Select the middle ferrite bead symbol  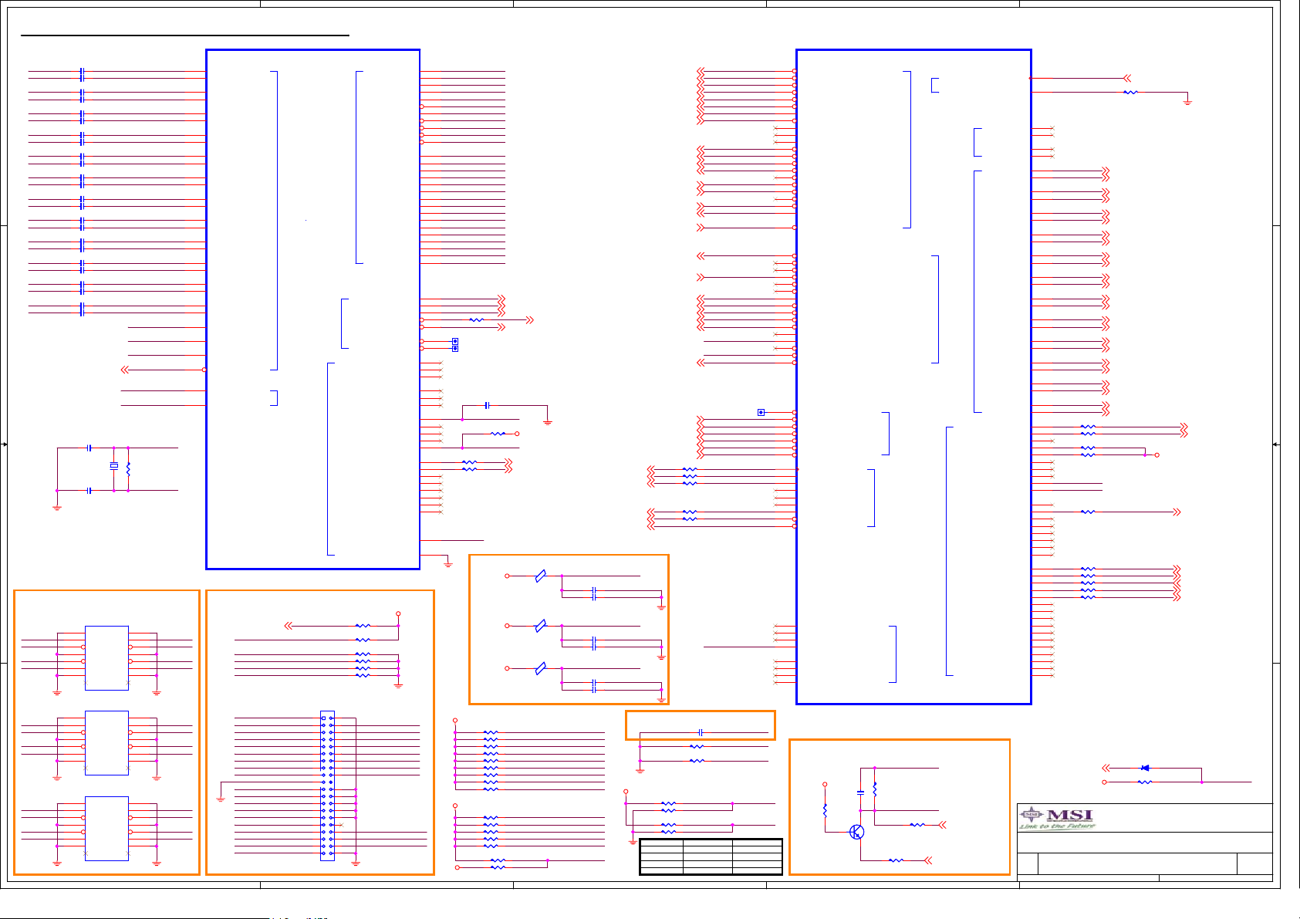click(541, 626)
